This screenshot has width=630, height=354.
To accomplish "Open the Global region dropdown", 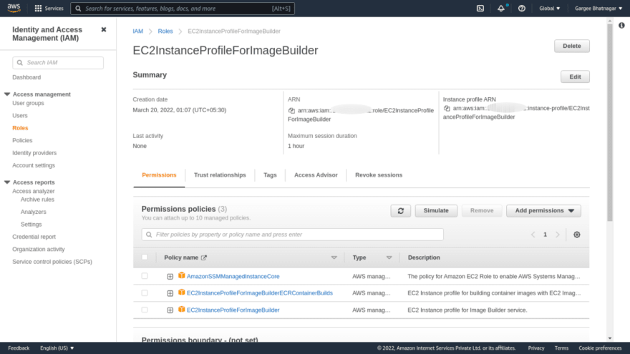I will click(549, 9).
